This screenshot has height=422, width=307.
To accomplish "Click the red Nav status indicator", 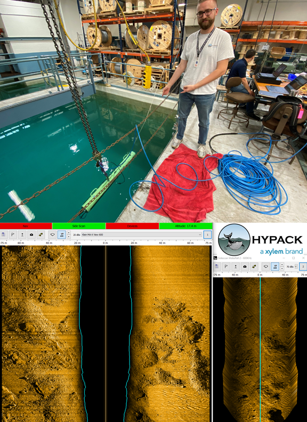I will point(26,226).
